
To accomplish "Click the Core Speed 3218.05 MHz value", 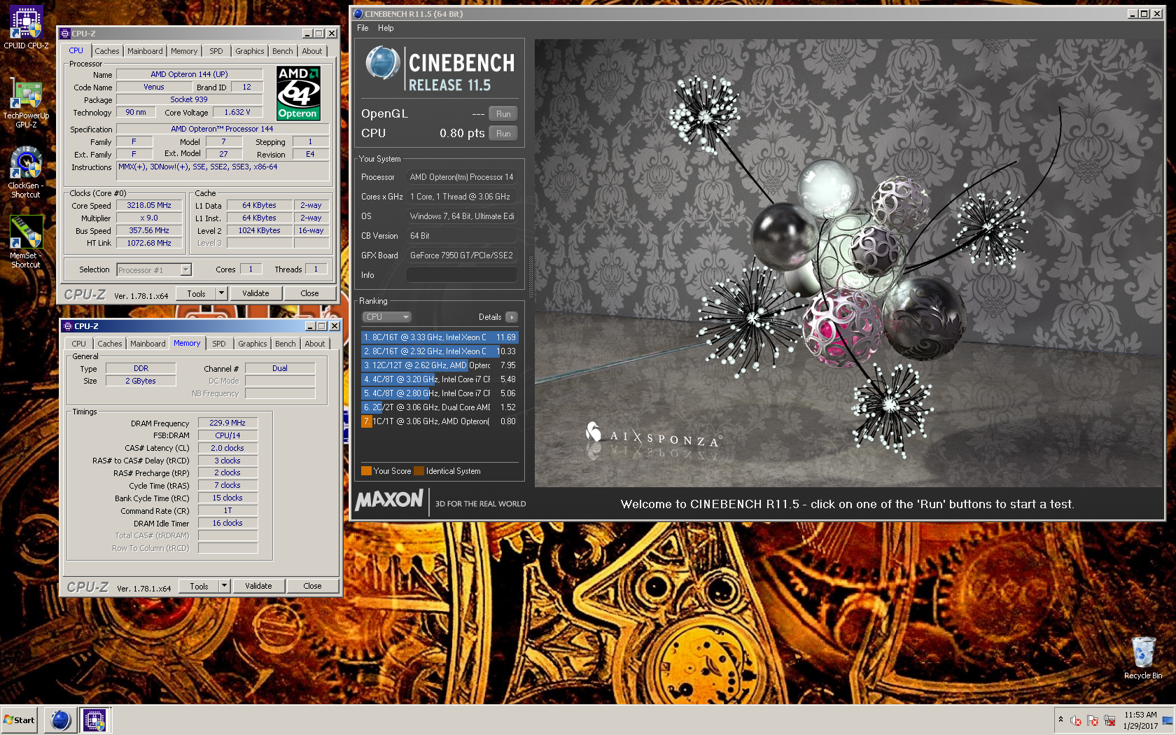I will point(148,205).
